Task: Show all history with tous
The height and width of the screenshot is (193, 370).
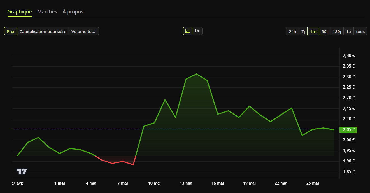Action: click(360, 31)
